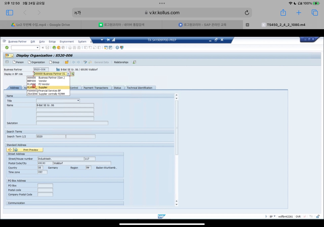Click the Find binoculars icon

pyautogui.click(x=74, y=47)
